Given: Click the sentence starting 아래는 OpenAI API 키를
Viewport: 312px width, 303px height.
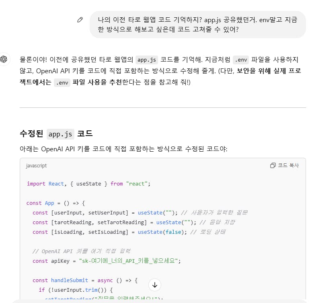Looking at the screenshot, I should point(123,149).
